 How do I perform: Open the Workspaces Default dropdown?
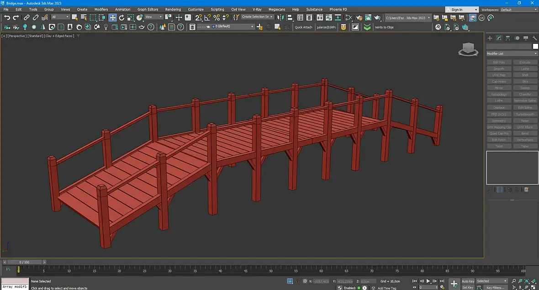pos(518,10)
